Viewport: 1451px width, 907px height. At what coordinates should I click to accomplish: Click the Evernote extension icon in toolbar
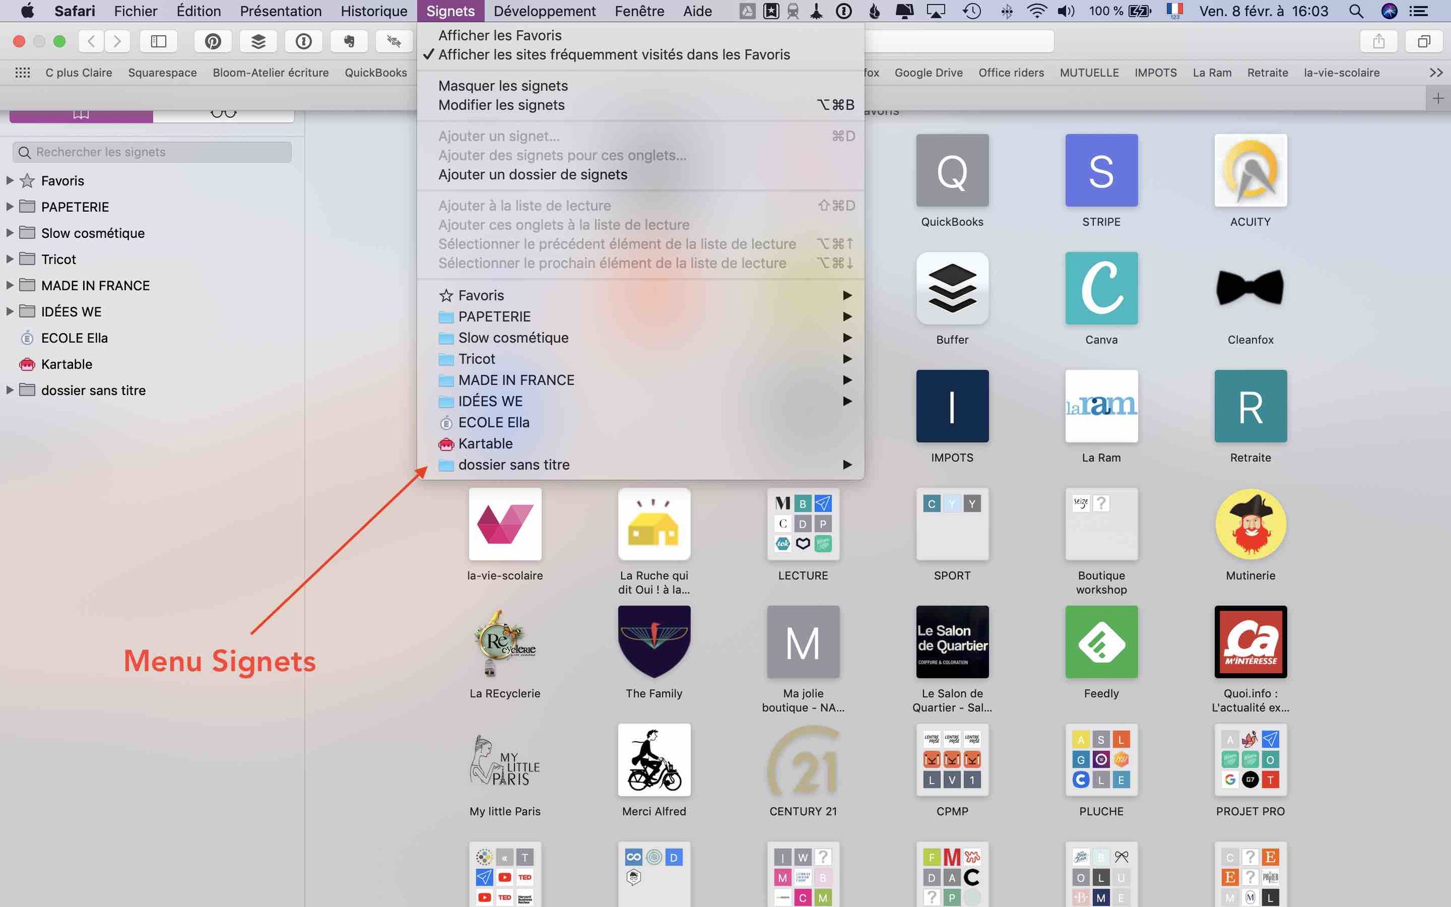[x=348, y=41]
